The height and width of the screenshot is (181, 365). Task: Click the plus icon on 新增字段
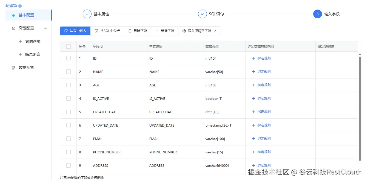pyautogui.click(x=157, y=31)
